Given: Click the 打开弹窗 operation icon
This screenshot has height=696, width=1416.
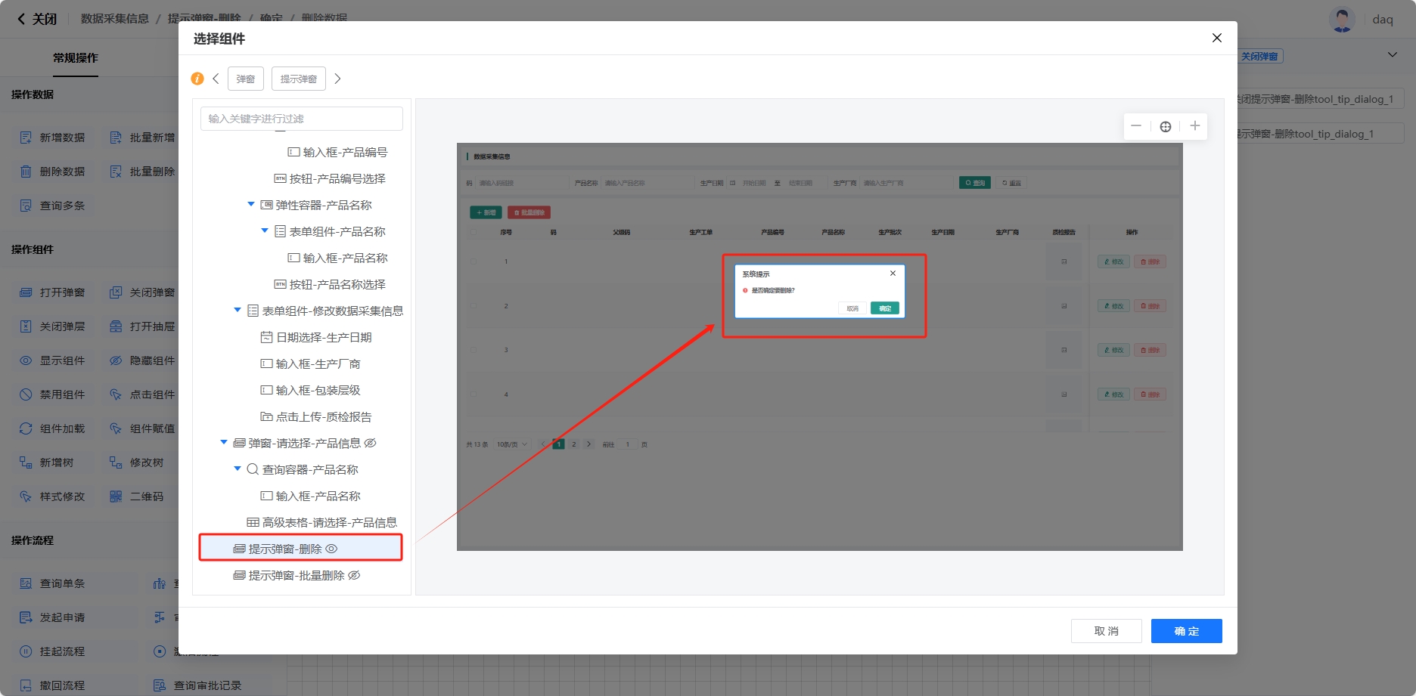Looking at the screenshot, I should point(26,292).
